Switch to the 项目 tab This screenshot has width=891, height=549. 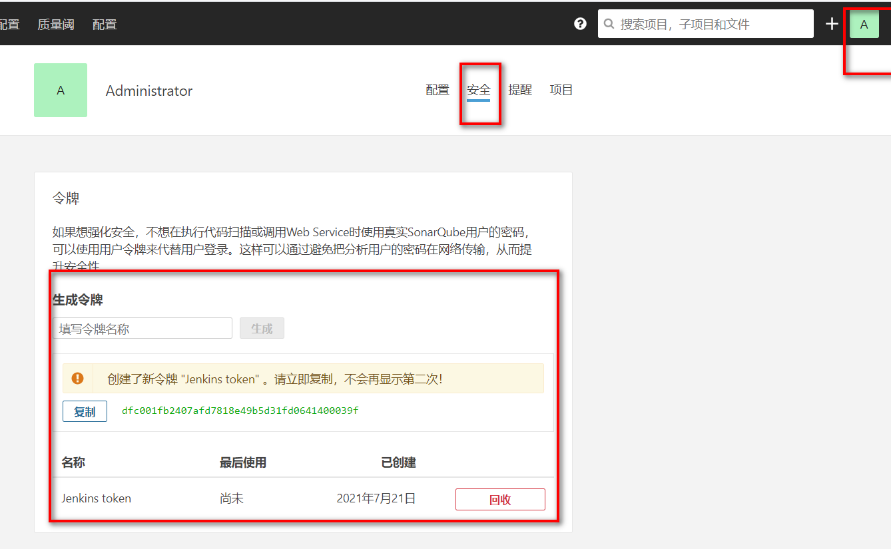[x=561, y=90]
